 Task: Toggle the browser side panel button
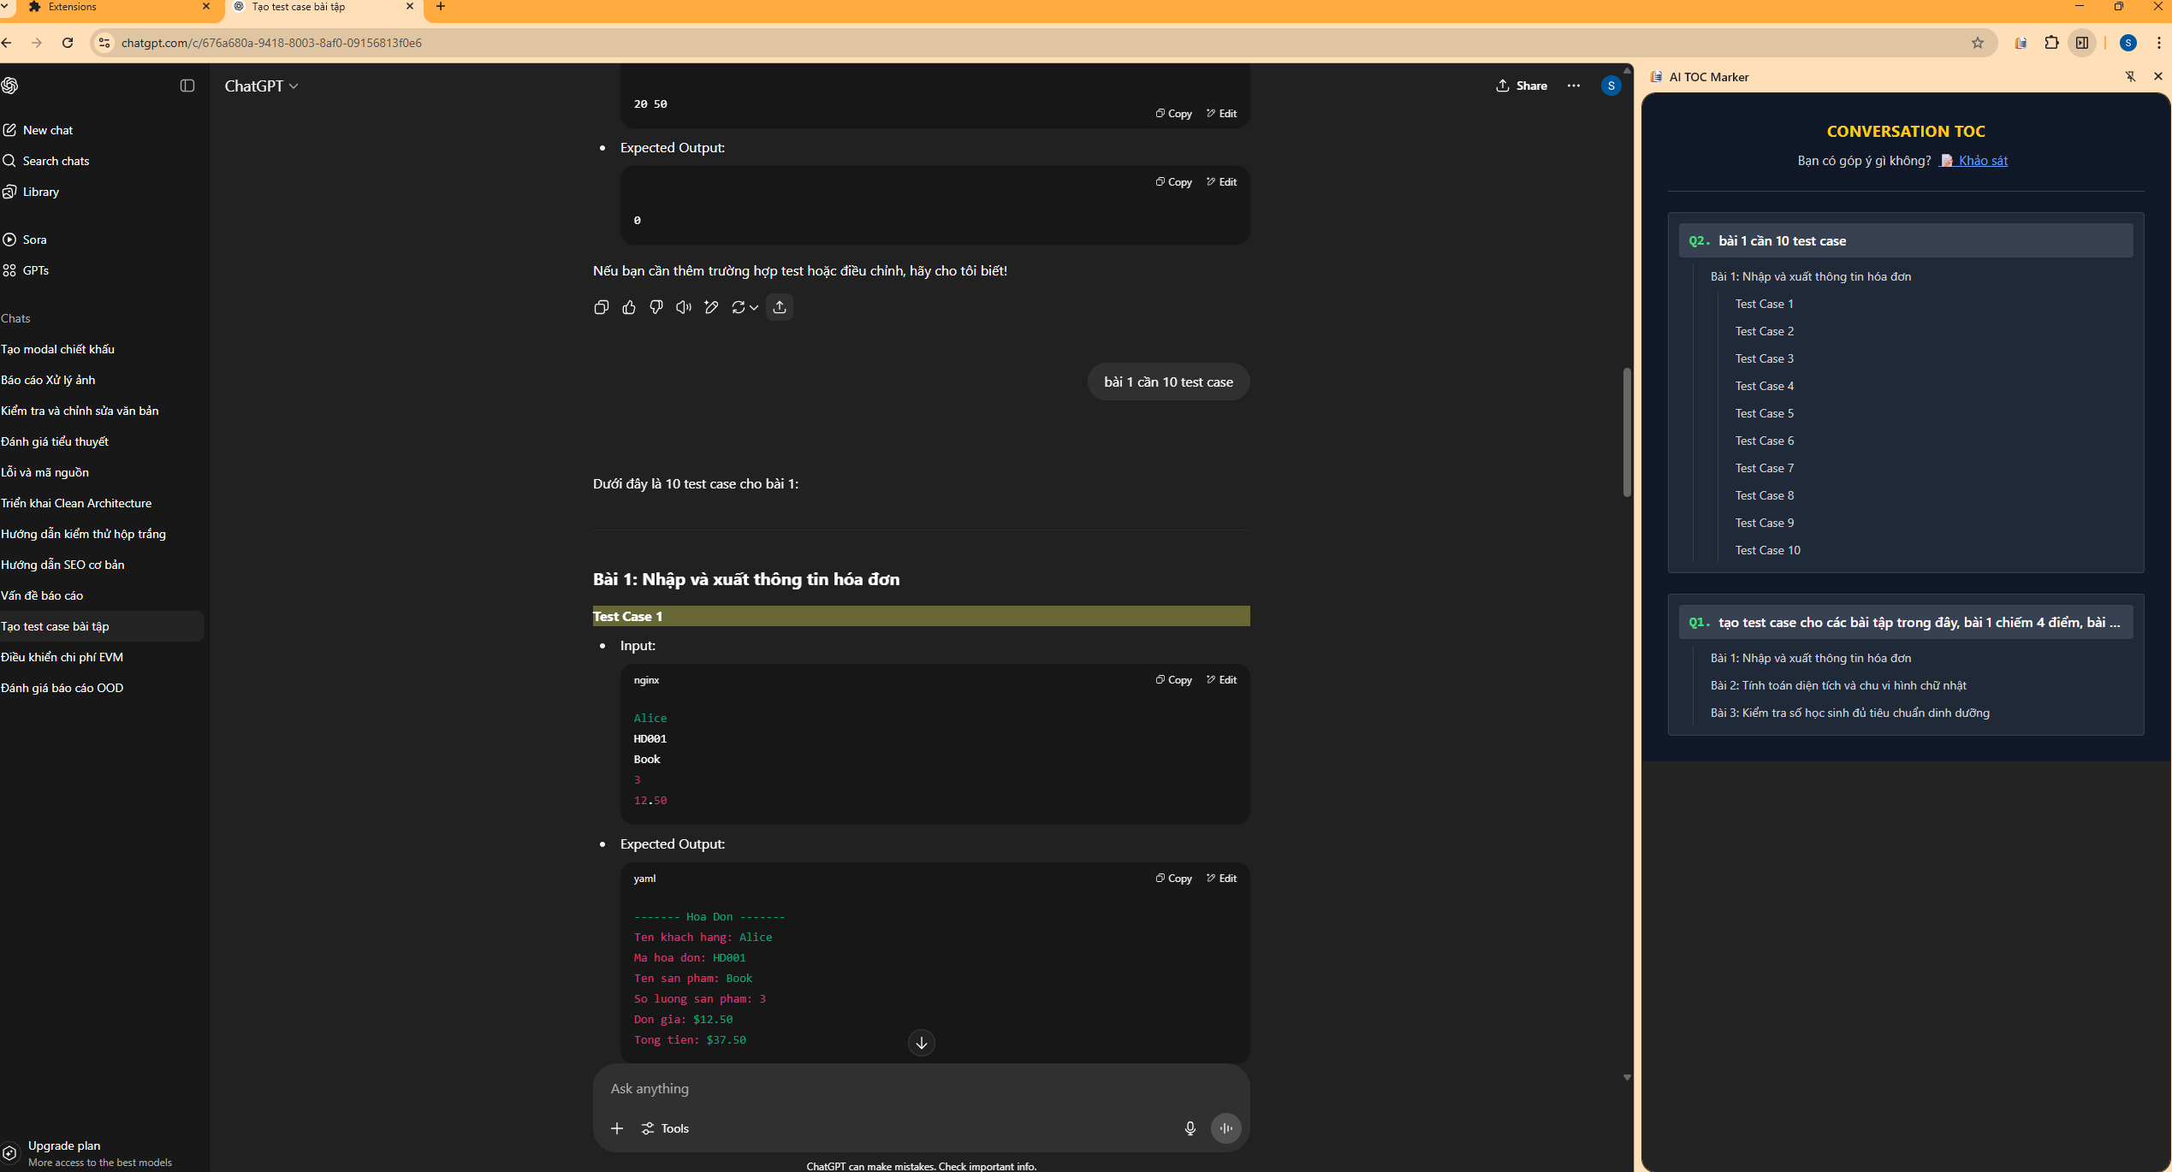tap(2082, 43)
